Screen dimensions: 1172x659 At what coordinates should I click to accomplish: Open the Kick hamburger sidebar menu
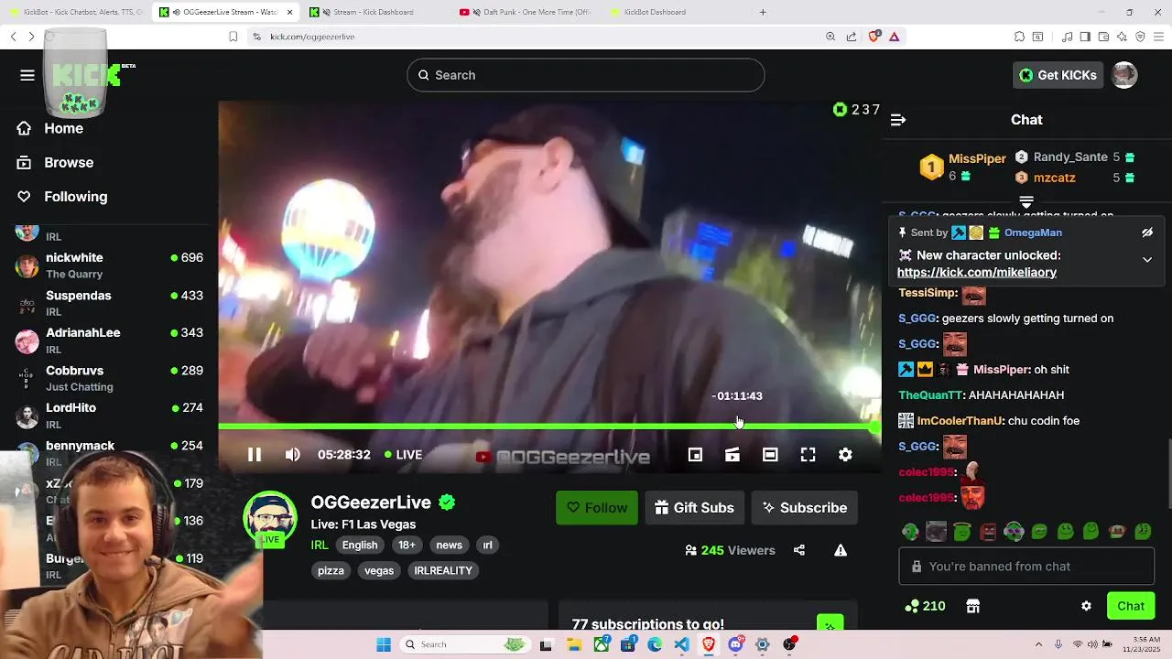tap(27, 75)
